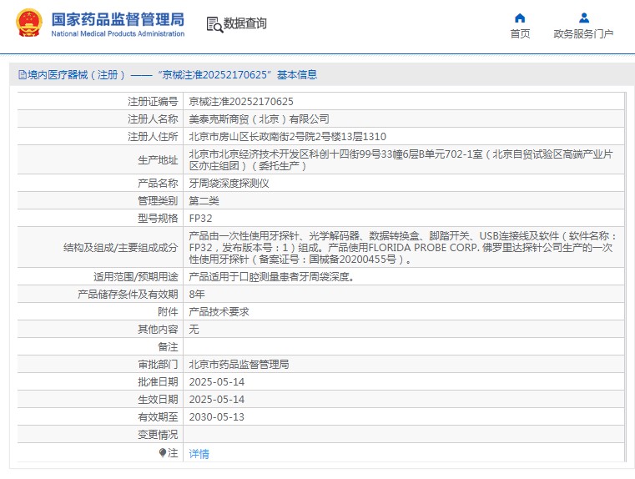Viewport: 635px width, 479px height.
Task: Click the 备注 label
Action: [x=168, y=346]
